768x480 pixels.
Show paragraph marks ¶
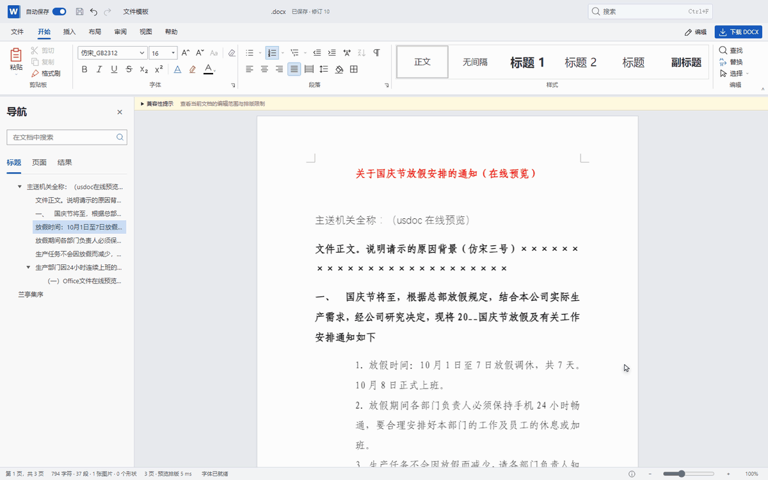376,53
